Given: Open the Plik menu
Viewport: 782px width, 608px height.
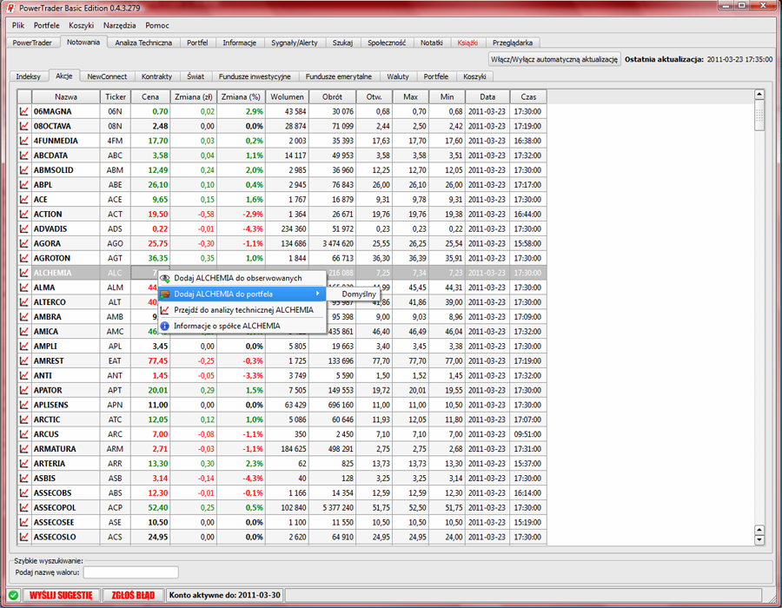Looking at the screenshot, I should (18, 25).
